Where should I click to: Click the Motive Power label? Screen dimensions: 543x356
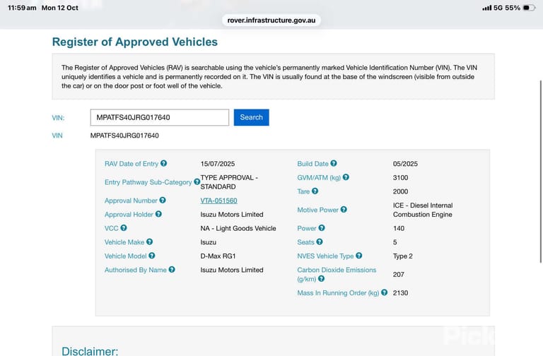pos(317,210)
